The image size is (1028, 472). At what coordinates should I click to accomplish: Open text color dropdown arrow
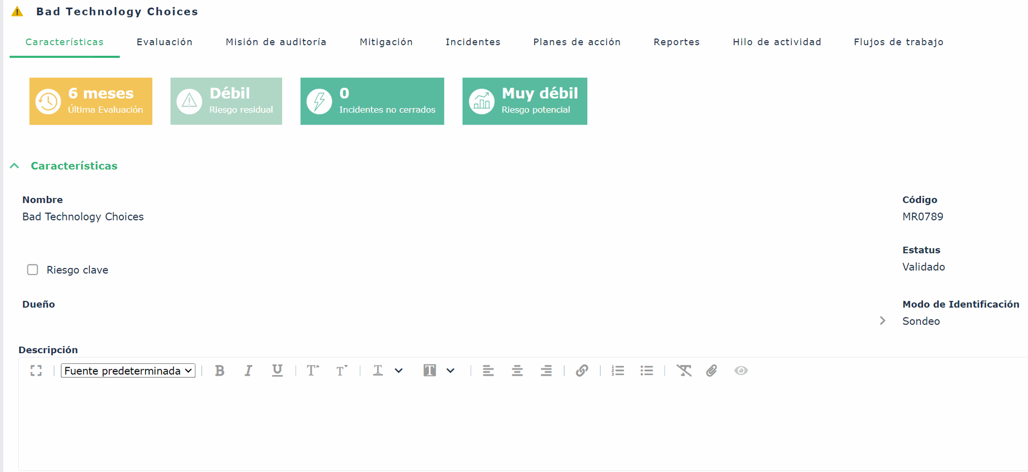398,370
